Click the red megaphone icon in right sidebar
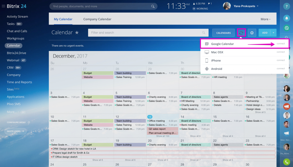Viewport: 293px width, 167px height. pos(286,106)
